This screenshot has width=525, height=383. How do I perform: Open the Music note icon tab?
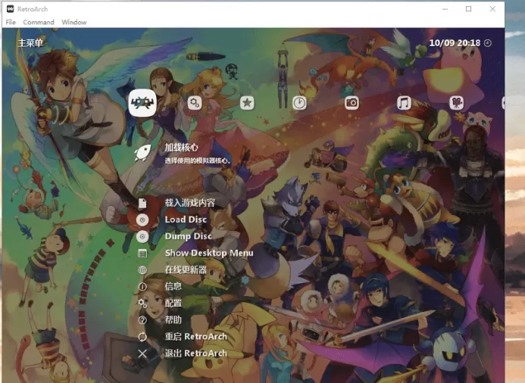coord(405,103)
